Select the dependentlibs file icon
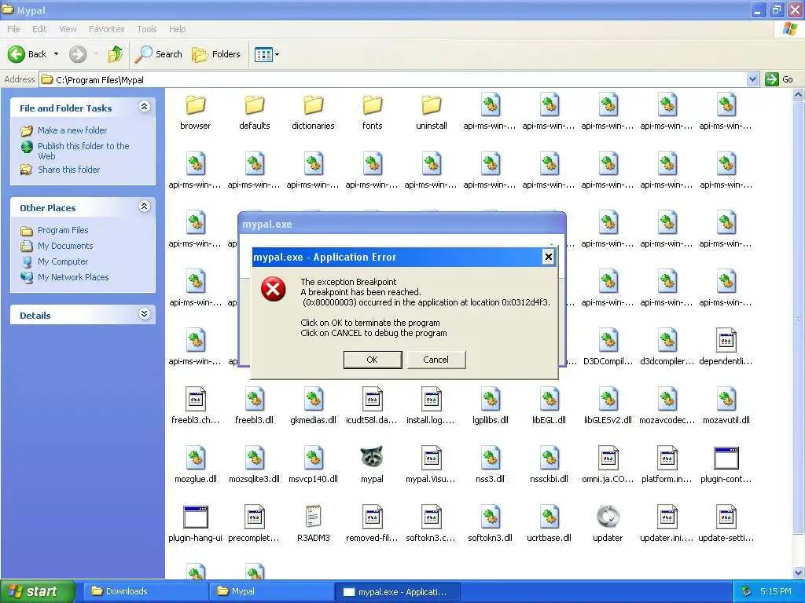This screenshot has height=603, width=805. click(726, 340)
